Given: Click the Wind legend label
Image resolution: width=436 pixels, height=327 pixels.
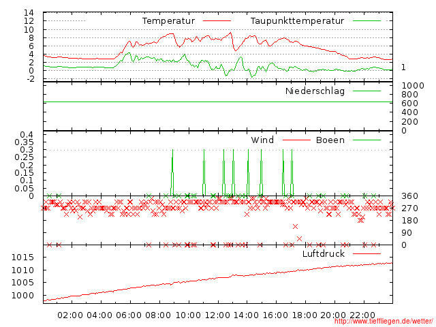Looking at the screenshot, I should [x=262, y=140].
